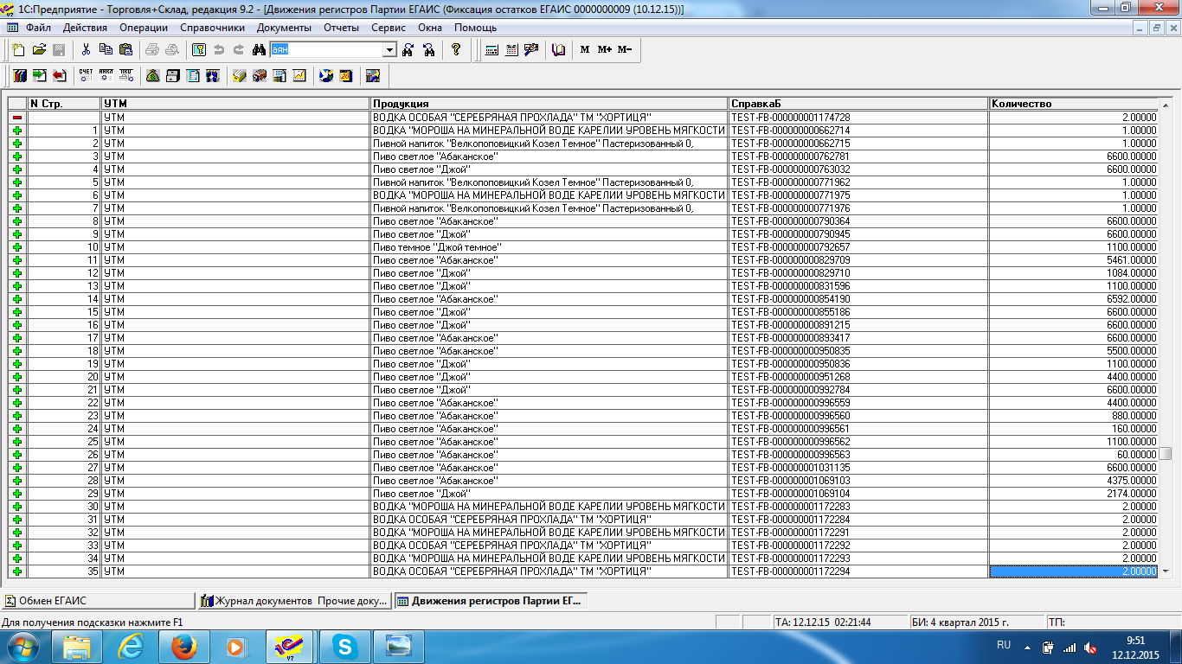Select cell TEST-FB-000000001174728

[858, 118]
